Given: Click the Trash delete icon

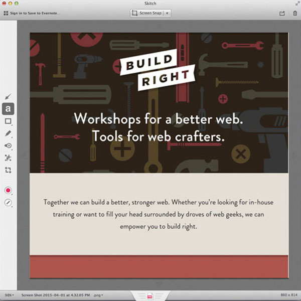Looking at the screenshot, I should [x=295, y=13].
